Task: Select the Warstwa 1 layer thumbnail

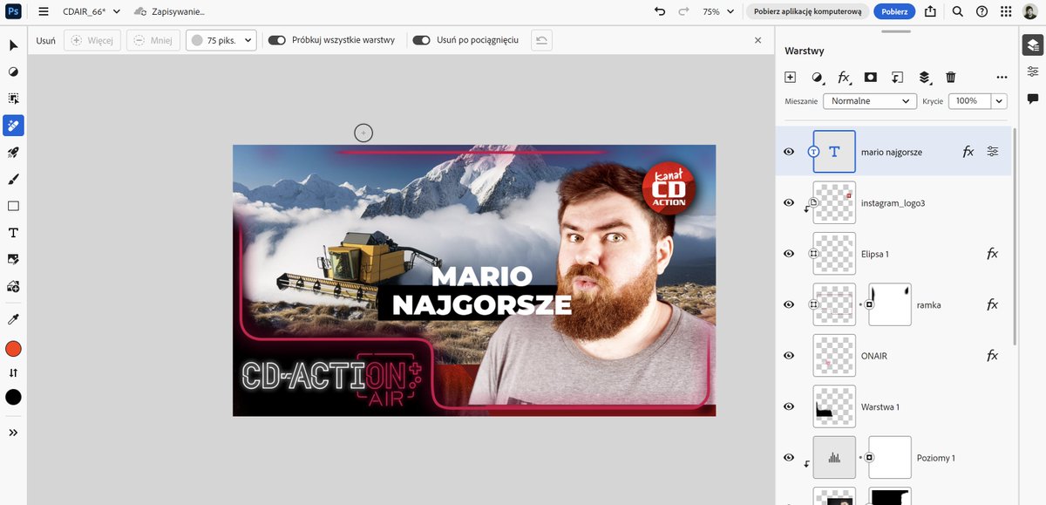Action: point(834,406)
